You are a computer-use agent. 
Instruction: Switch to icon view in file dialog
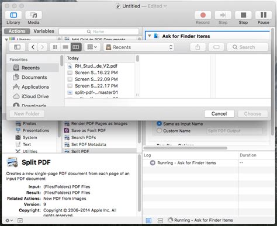point(55,47)
